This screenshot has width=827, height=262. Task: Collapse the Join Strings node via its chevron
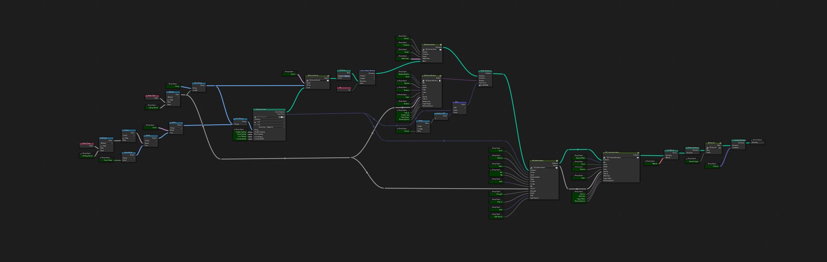coord(235,119)
